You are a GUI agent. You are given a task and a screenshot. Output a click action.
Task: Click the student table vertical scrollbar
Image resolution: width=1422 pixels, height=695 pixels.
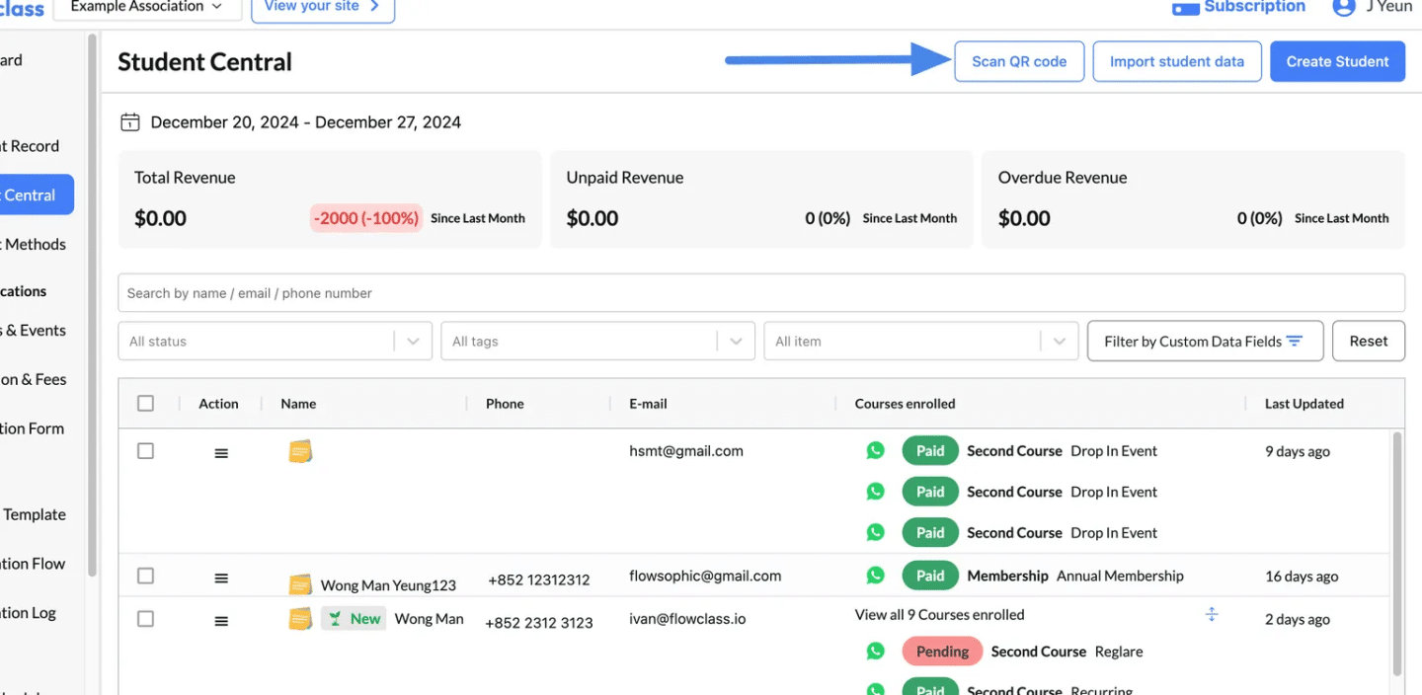click(1396, 553)
